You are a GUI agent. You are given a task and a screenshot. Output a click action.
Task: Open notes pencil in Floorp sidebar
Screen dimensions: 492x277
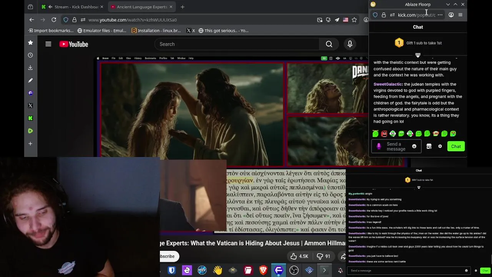point(30,80)
